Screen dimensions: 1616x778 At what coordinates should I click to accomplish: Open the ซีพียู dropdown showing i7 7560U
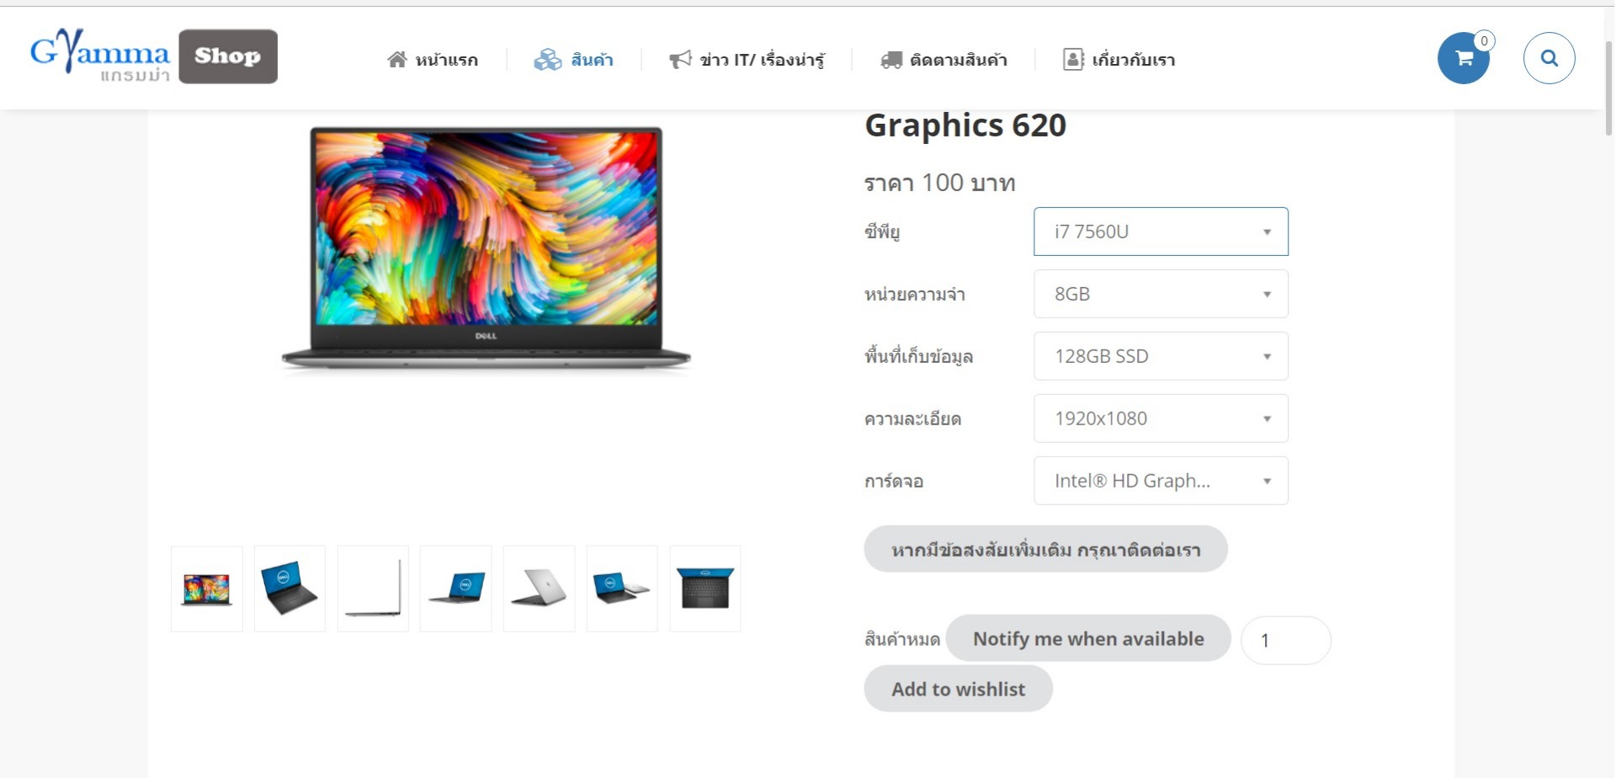click(x=1161, y=232)
